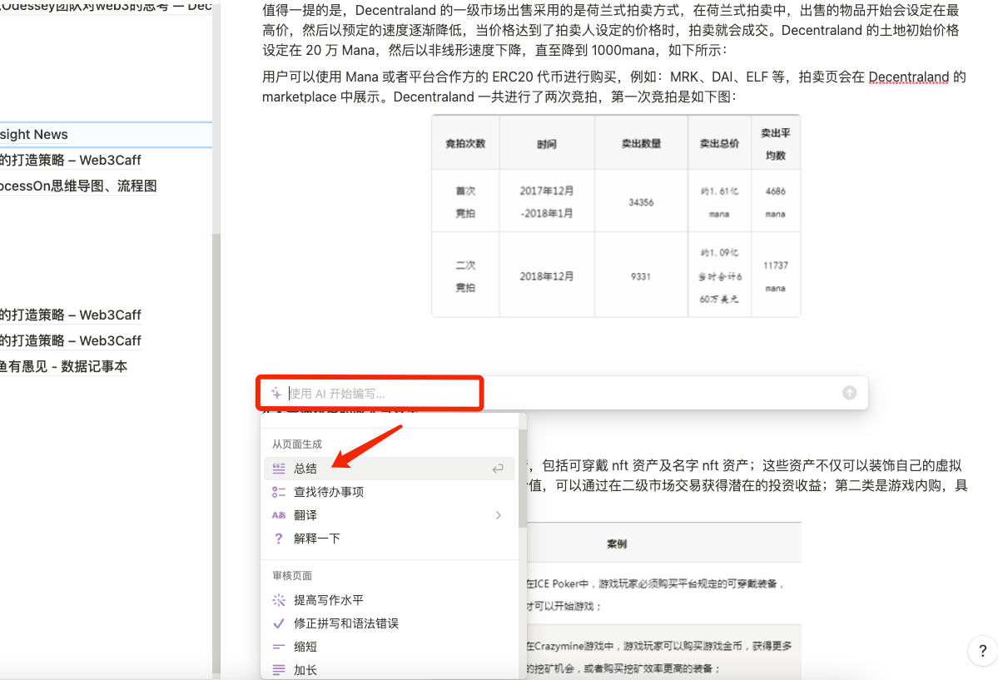This screenshot has height=680, width=998.
Task: Click the 审核页面 section label
Action: pos(292,576)
